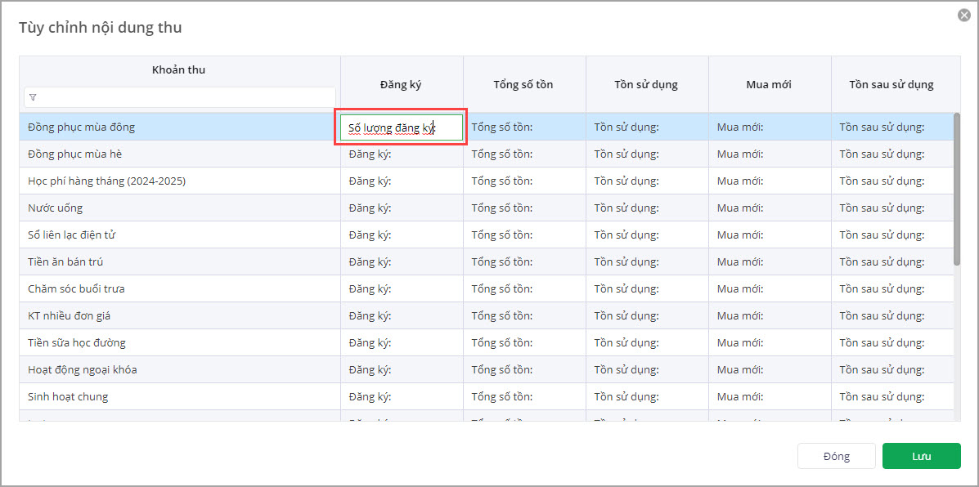Click Tổng số tồn cell for Đồng phục mùa đông
Viewport: 979px width, 487px height.
coord(524,127)
